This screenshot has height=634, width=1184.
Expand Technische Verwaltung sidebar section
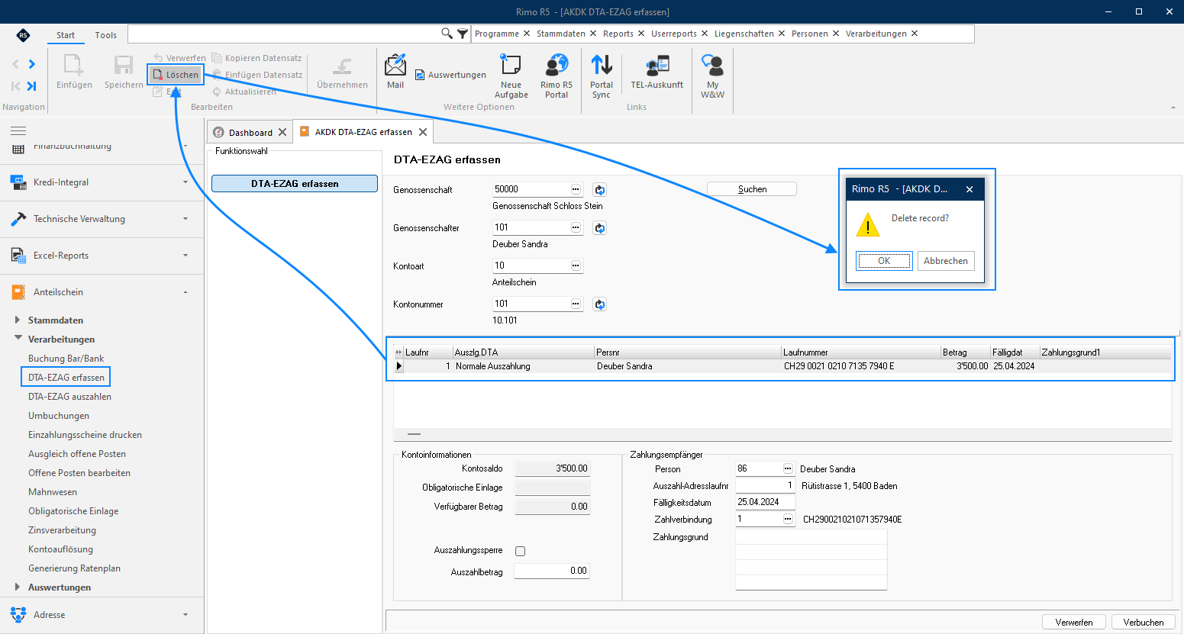[x=102, y=219]
